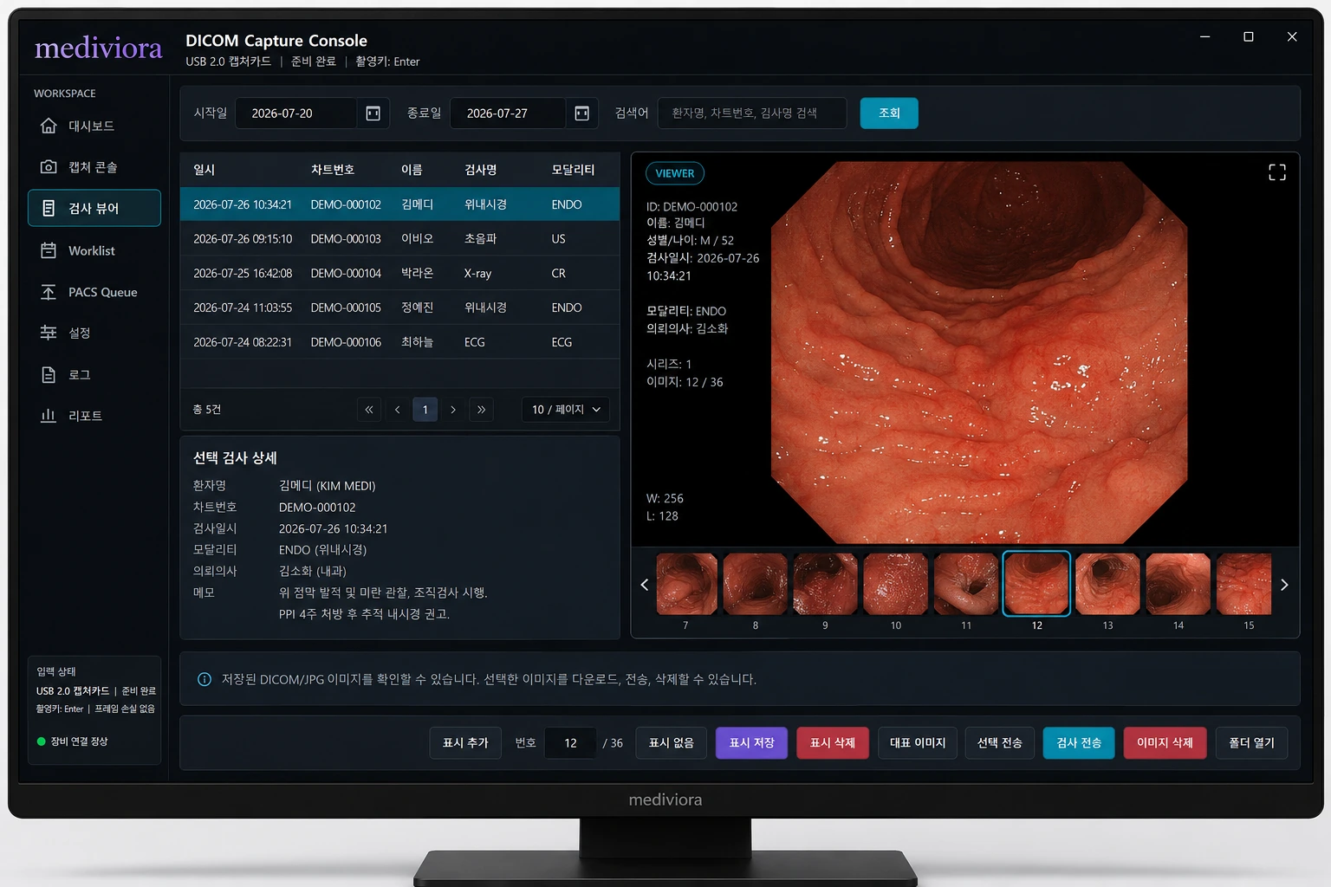Jump to the last results page
The width and height of the screenshot is (1331, 887).
481,410
